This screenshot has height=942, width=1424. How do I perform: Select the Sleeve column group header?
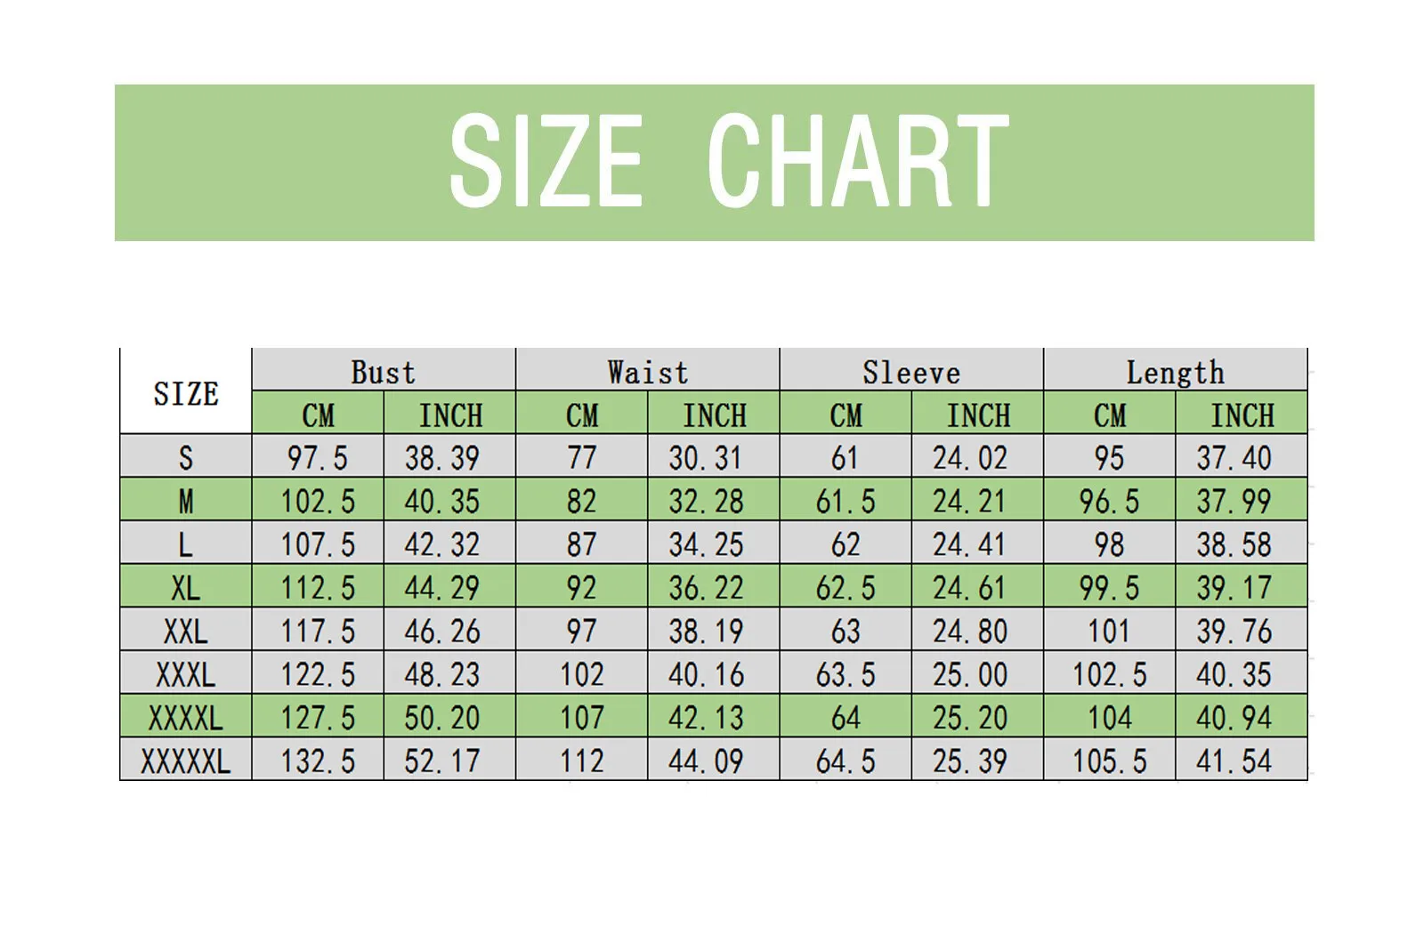(x=910, y=371)
